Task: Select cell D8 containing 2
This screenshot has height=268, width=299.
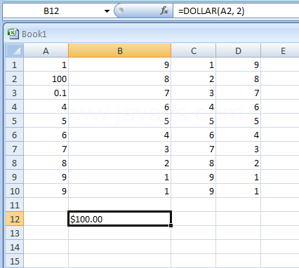Action: point(239,163)
